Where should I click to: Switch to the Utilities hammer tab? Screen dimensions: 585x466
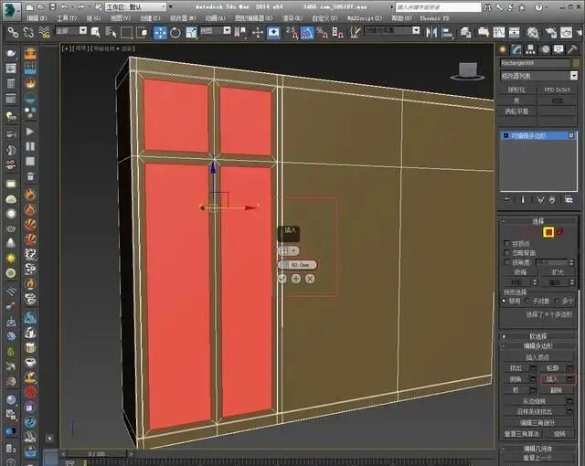click(x=572, y=49)
